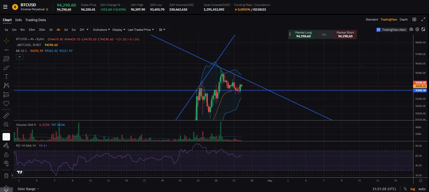
Task: Toggle log scale mode
Action: pyautogui.click(x=412, y=189)
